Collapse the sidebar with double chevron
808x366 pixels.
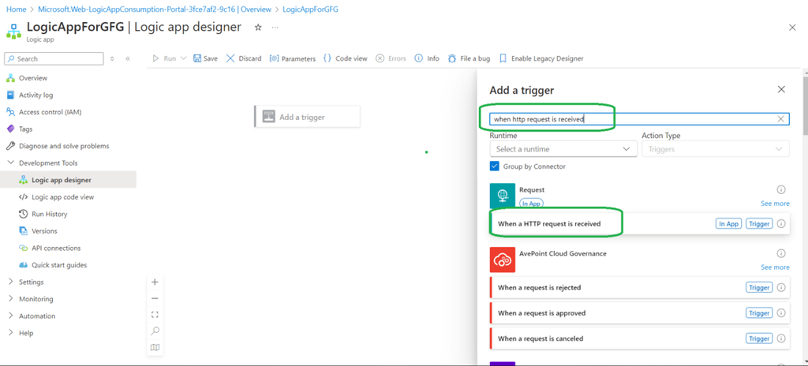click(x=128, y=59)
